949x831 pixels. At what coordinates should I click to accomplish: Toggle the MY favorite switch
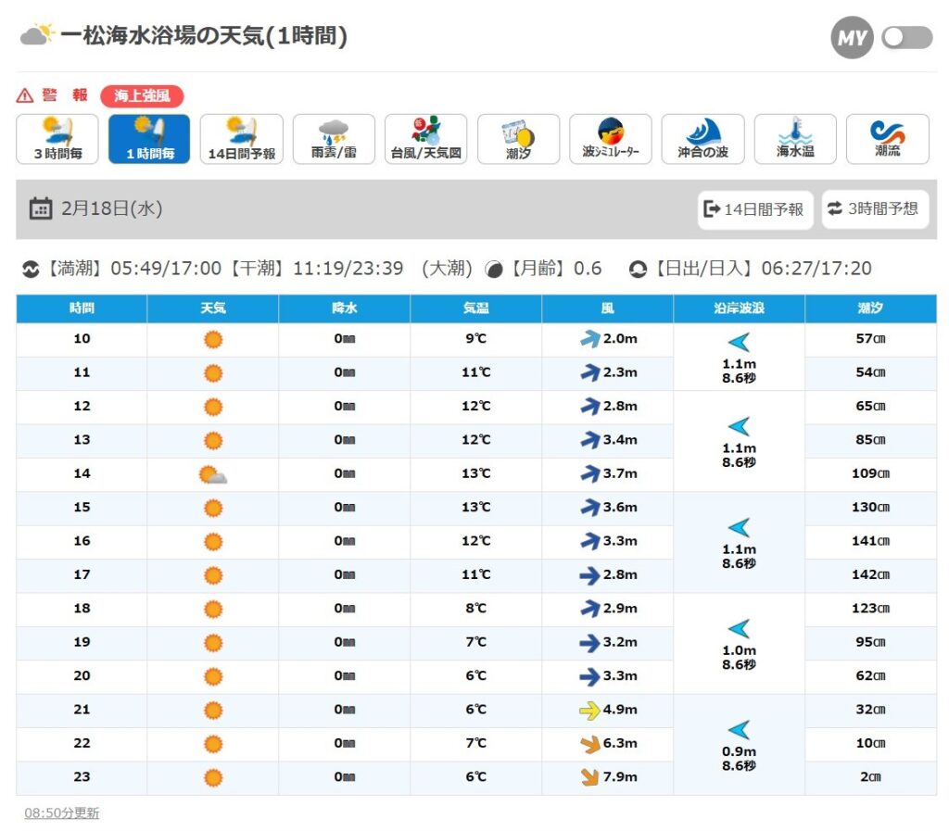906,37
